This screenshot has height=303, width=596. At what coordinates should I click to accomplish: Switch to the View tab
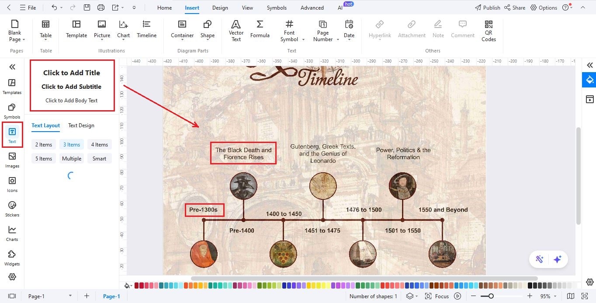pos(247,7)
